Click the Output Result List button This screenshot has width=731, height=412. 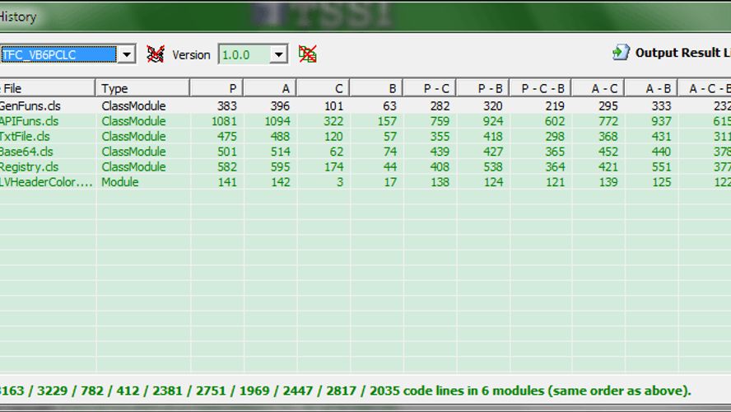tap(672, 53)
